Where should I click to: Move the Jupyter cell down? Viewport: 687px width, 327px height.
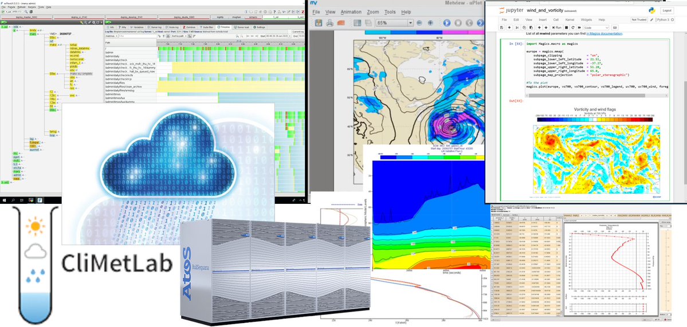click(546, 27)
